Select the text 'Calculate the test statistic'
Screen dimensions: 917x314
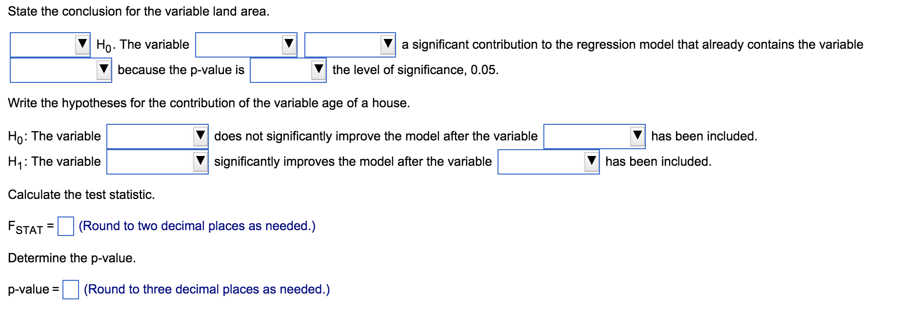click(81, 195)
